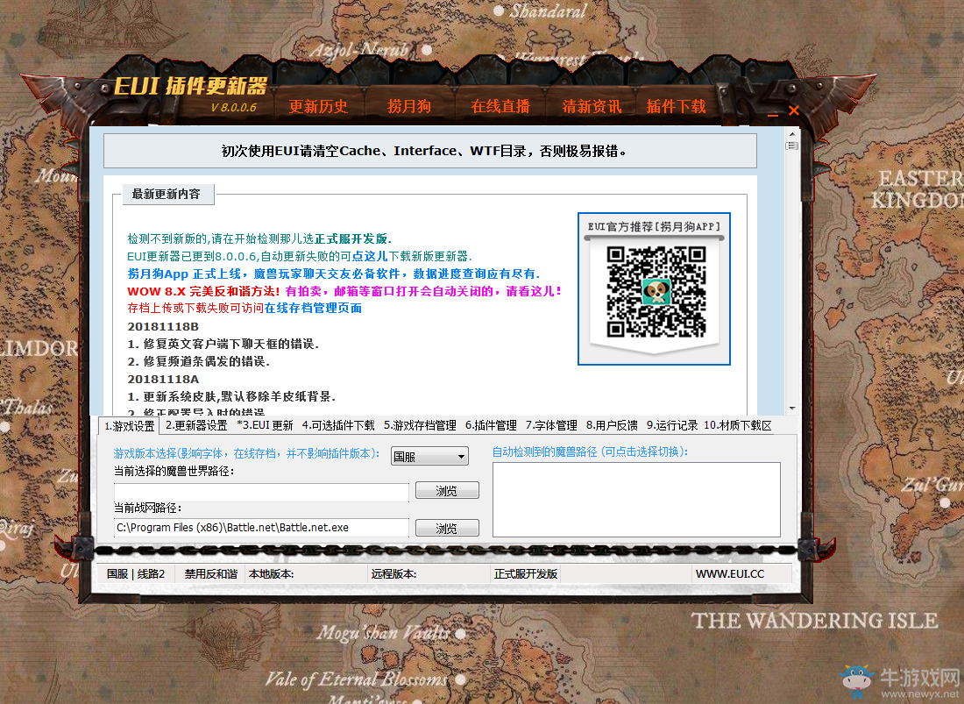Image resolution: width=964 pixels, height=704 pixels.
Task: Switch to the 1.游戏设置 tab
Action: [129, 426]
